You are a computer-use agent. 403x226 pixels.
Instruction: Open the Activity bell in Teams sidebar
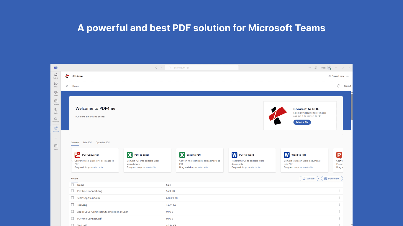pyautogui.click(x=56, y=76)
